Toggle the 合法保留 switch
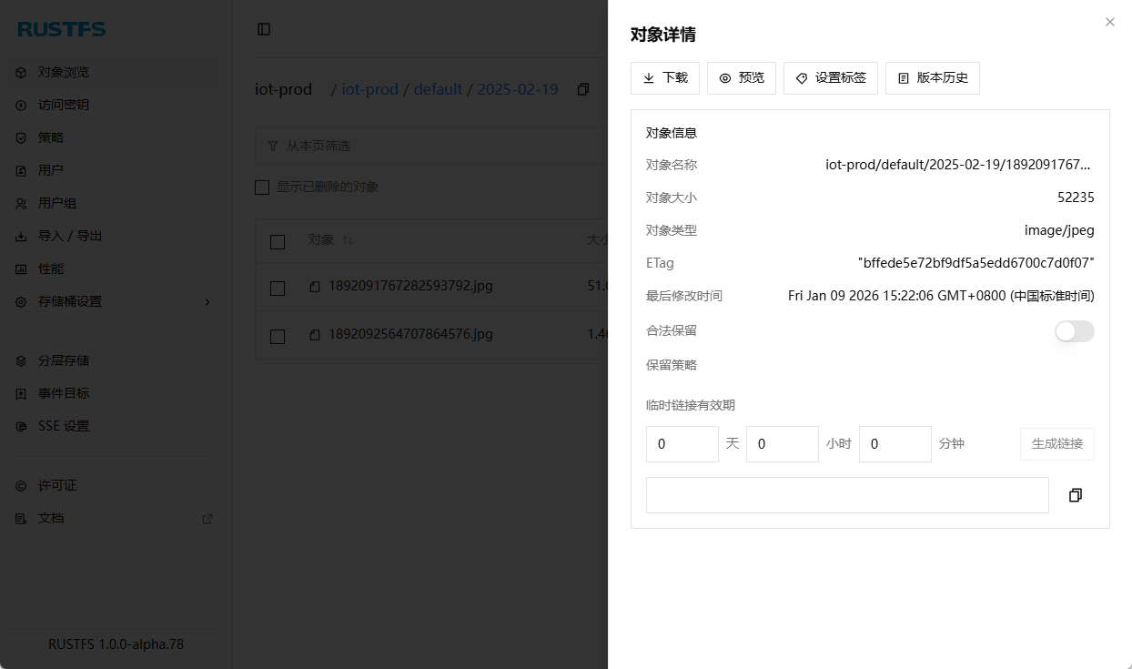This screenshot has height=669, width=1132. click(1075, 331)
